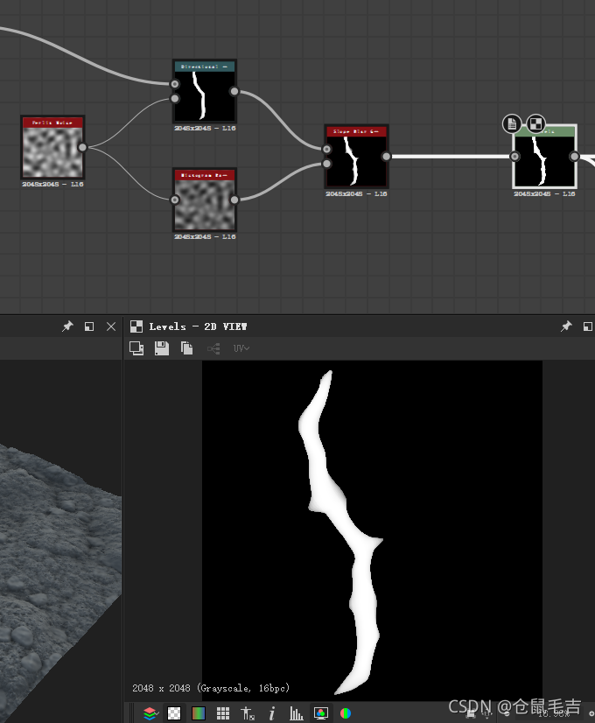This screenshot has width=595, height=723.
Task: Toggle the histogram display
Action: [x=297, y=713]
